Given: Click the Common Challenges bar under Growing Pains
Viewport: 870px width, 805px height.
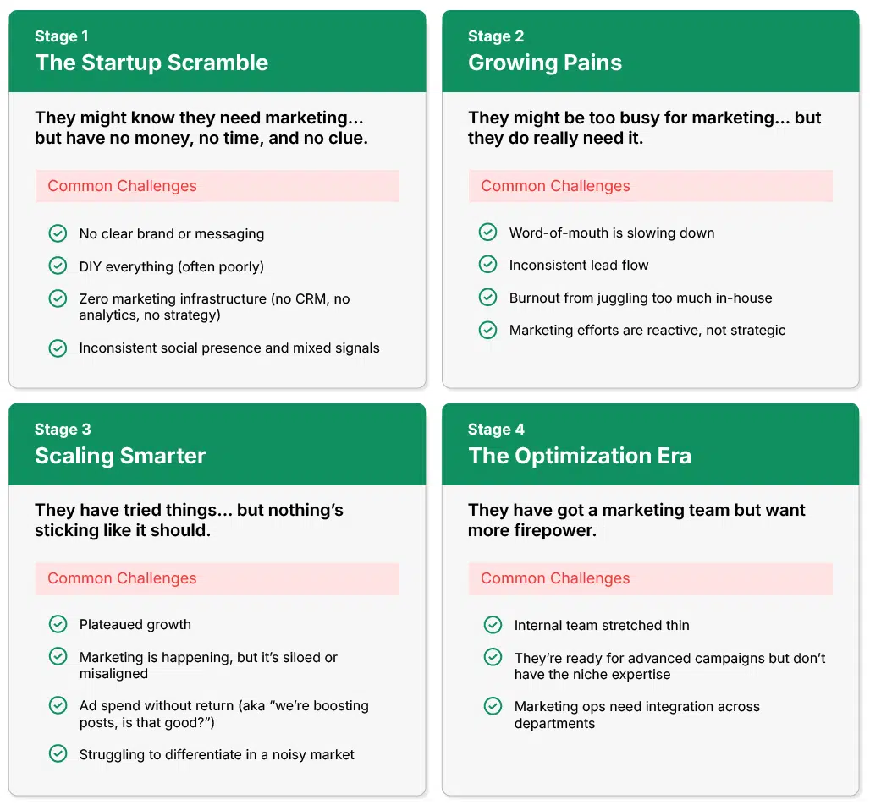Looking at the screenshot, I should [x=650, y=186].
